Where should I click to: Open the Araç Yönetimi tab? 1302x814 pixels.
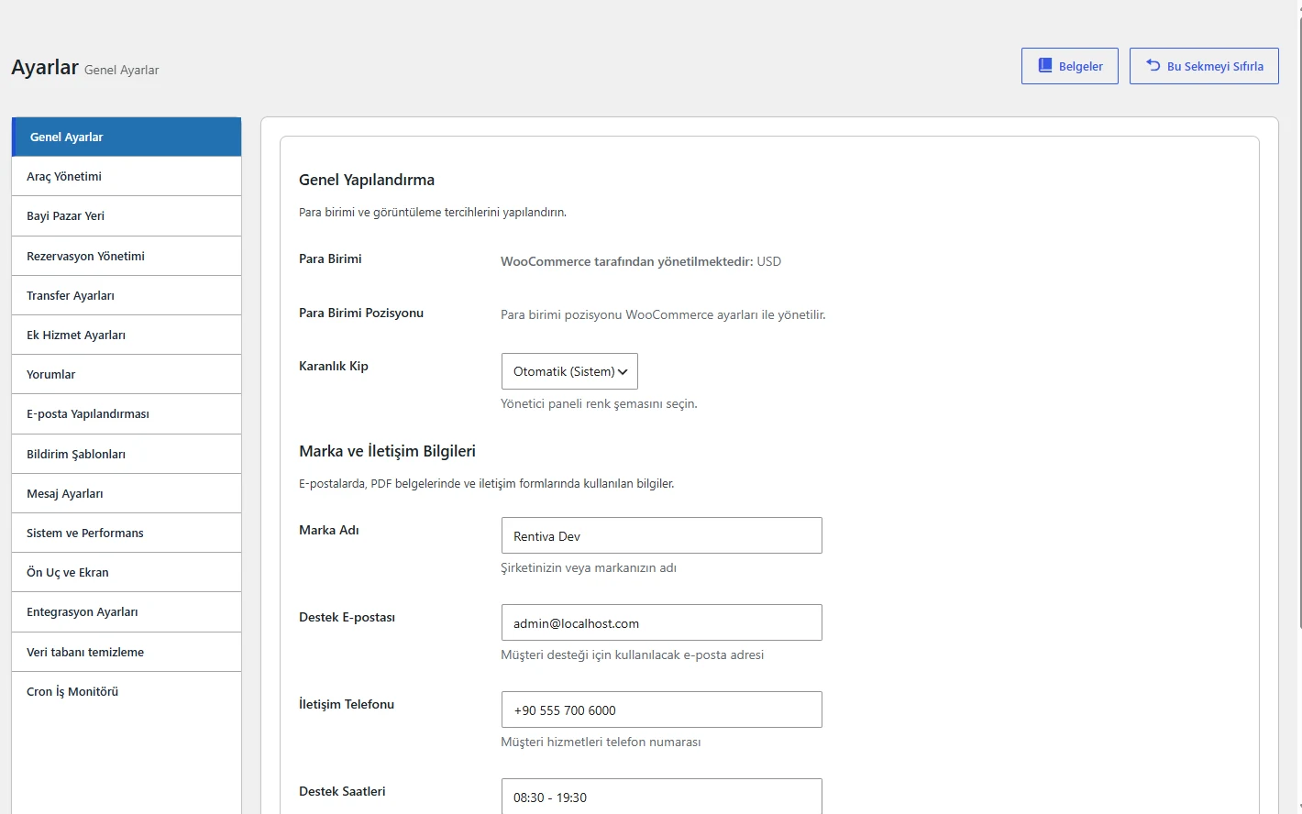point(127,176)
